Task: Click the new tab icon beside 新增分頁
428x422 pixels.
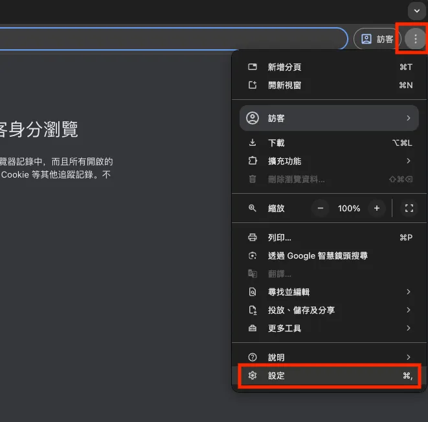Action: [253, 67]
